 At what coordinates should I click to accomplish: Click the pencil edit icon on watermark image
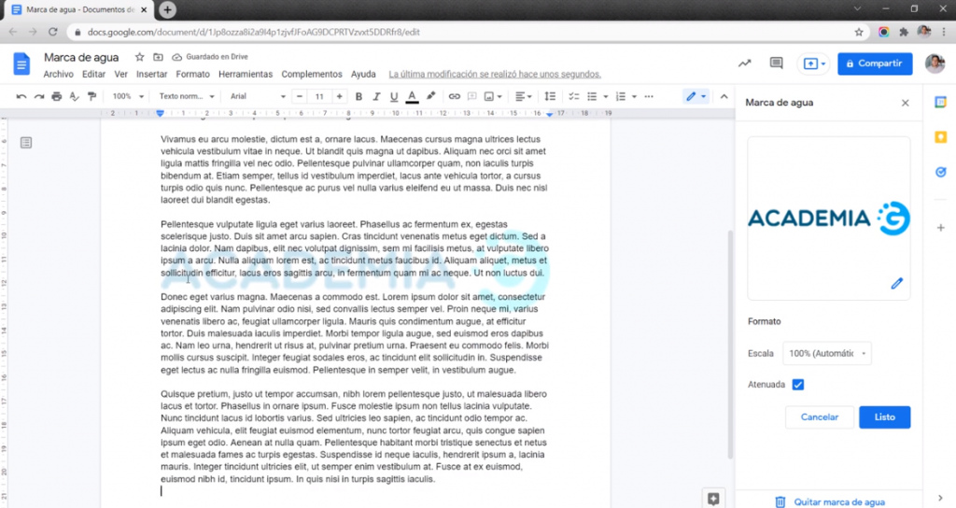896,283
